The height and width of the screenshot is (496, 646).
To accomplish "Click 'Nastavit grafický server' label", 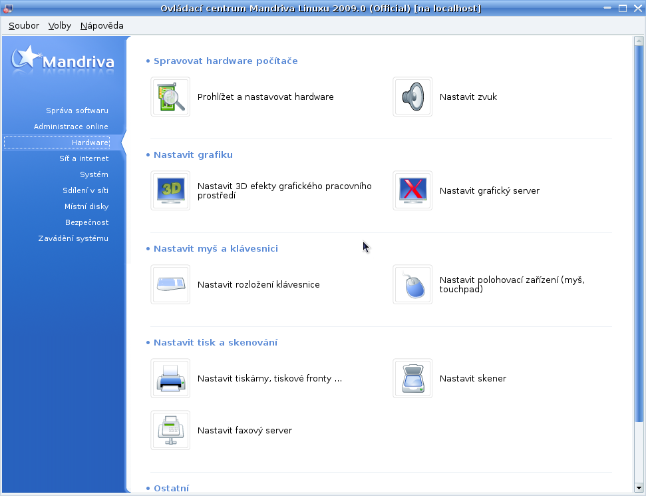I will point(490,190).
